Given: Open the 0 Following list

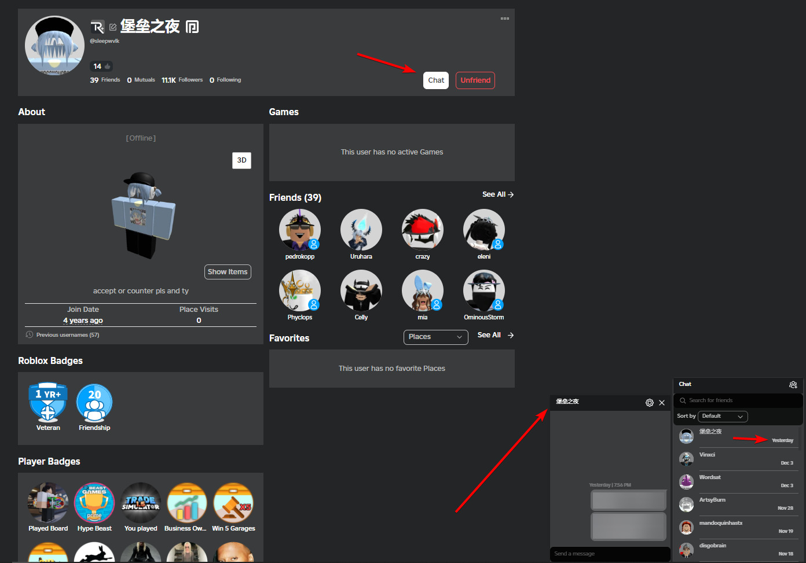Looking at the screenshot, I should 225,80.
